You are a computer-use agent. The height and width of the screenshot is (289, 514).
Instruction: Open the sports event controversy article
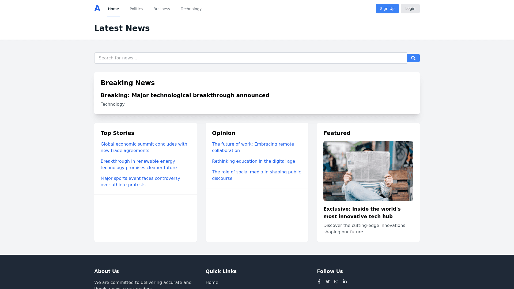pos(140,181)
